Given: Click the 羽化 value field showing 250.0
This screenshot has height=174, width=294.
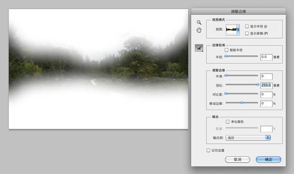Looking at the screenshot, I should click(x=266, y=85).
